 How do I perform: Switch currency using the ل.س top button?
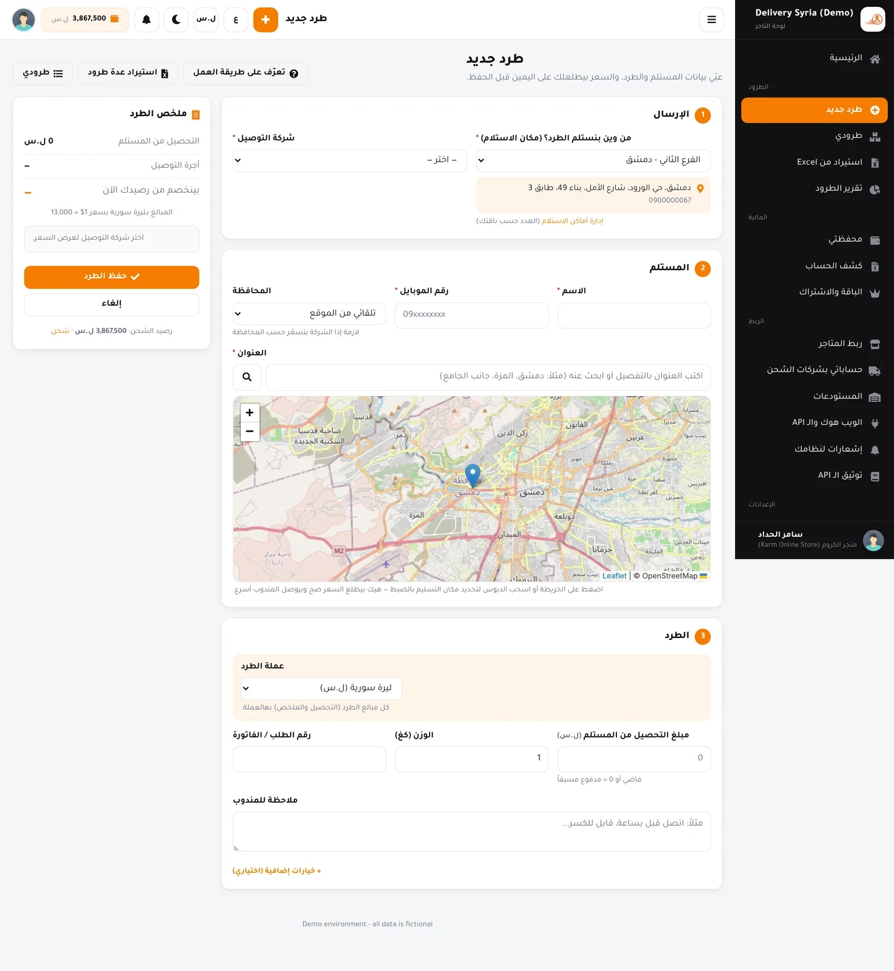[x=206, y=20]
